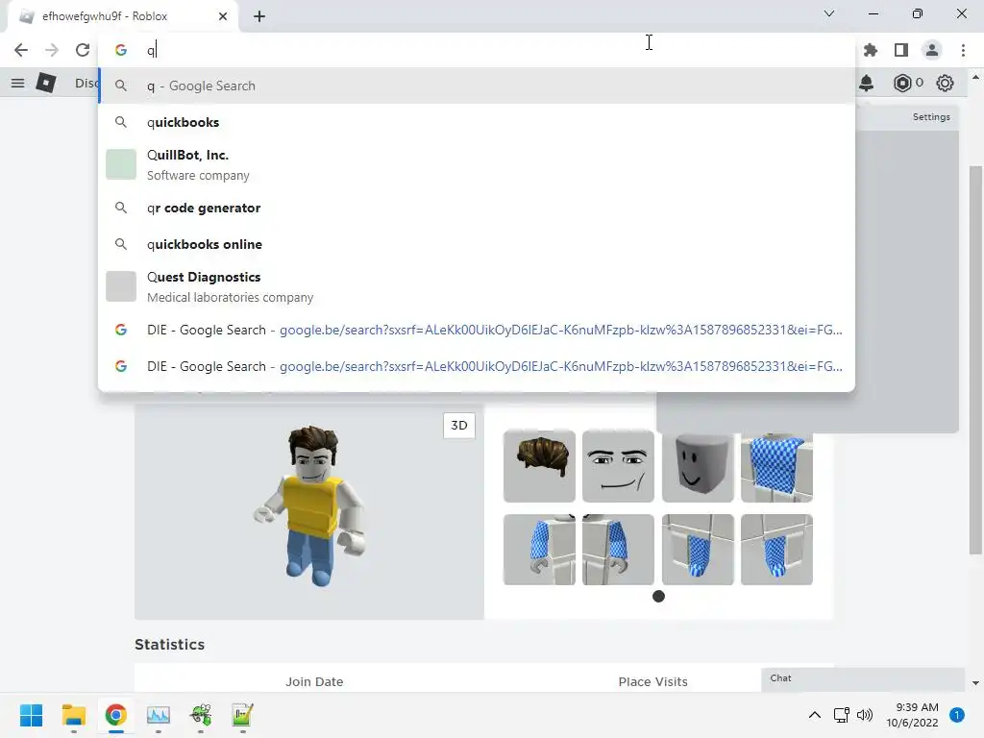Screen dimensions: 984x738
Task: Choose the 'quickbooks online' suggestion
Action: 477,244
